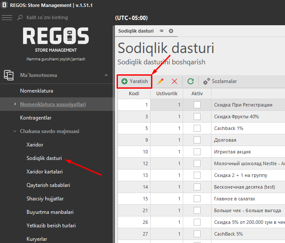Select the CashBack 5% row name
This screenshot has height=243, width=285.
[228, 234]
